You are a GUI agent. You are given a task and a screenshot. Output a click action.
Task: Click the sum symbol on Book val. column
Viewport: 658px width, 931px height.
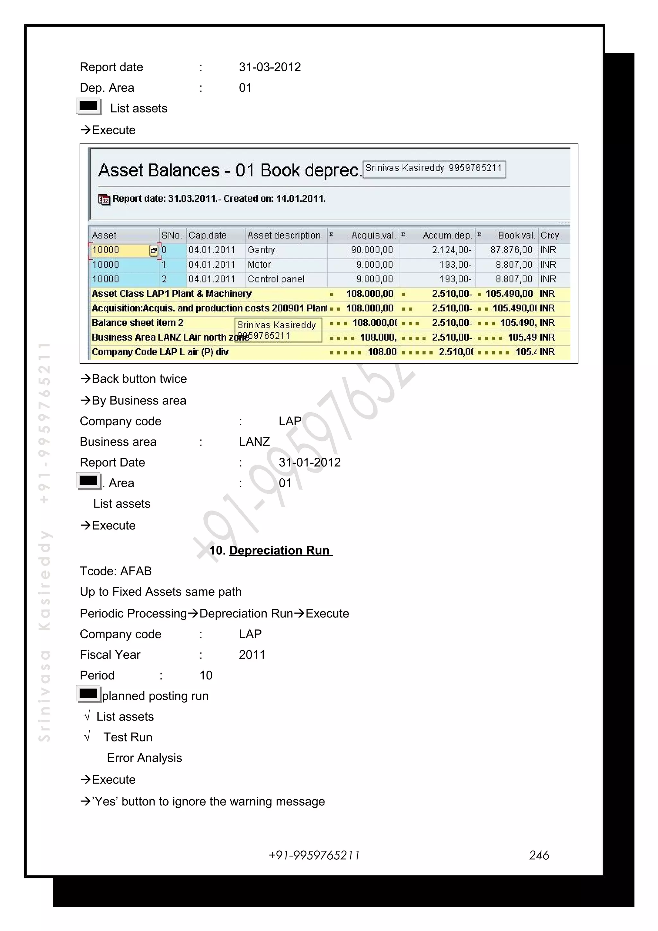(x=479, y=235)
